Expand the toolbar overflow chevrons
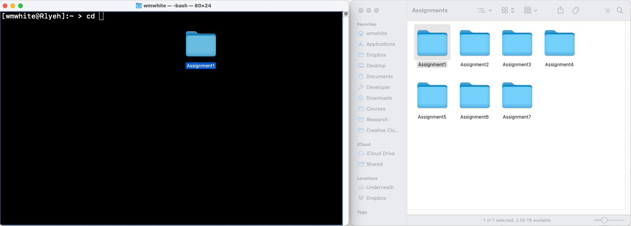This screenshot has width=631, height=226. [x=607, y=10]
